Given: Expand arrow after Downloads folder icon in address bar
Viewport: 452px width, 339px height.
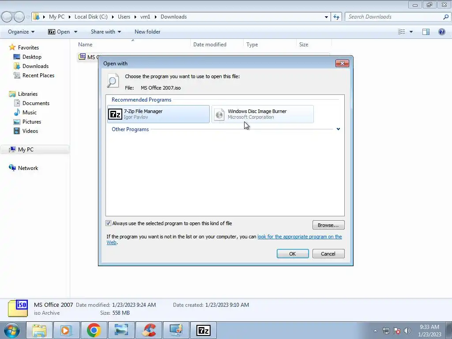Looking at the screenshot, I should click(44, 17).
